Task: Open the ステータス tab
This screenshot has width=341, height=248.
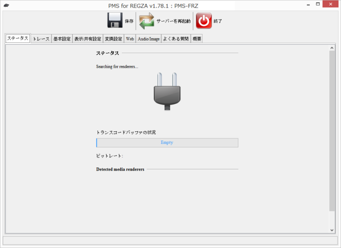Action: (17, 38)
